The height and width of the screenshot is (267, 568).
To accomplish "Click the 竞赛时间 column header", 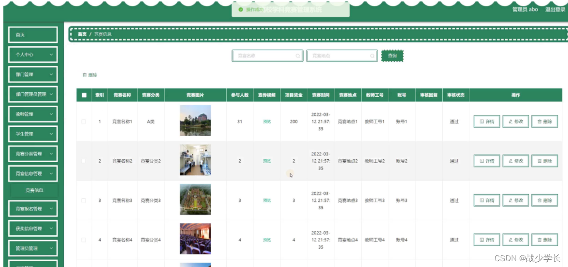I will pos(321,95).
